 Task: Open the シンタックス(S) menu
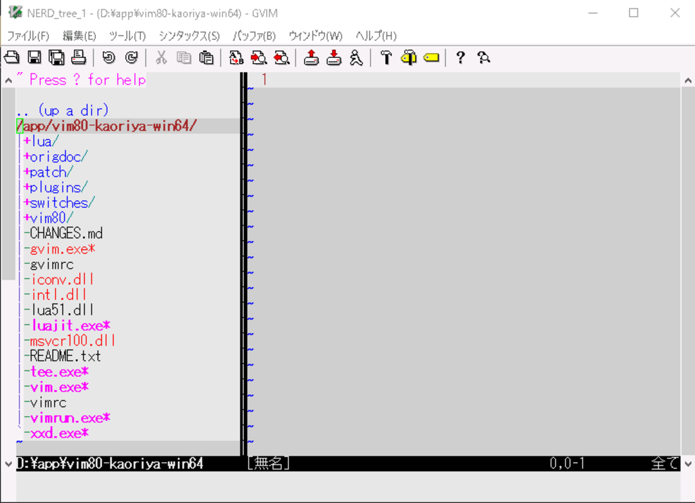(189, 36)
